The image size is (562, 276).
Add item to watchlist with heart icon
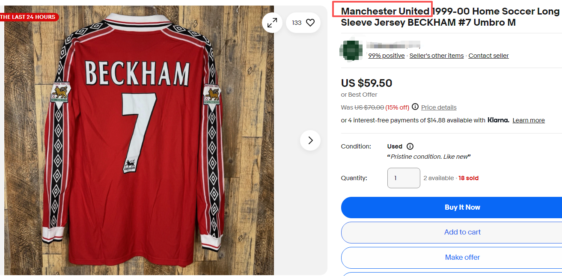[x=310, y=23]
